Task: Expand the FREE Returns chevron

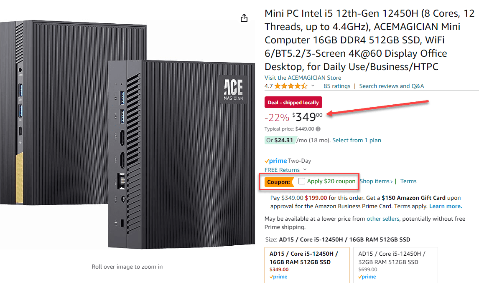Action: 305,170
